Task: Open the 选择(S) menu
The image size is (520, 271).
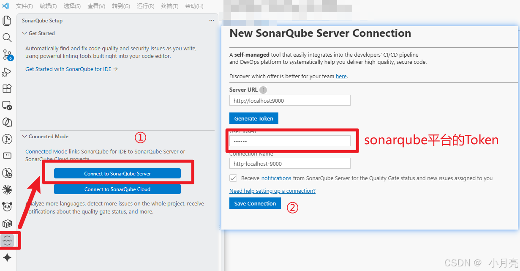Action: tap(72, 6)
